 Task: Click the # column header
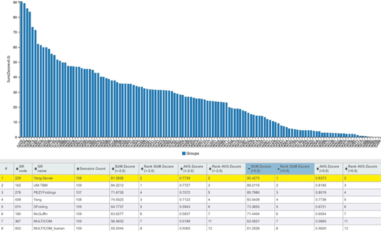(7, 169)
